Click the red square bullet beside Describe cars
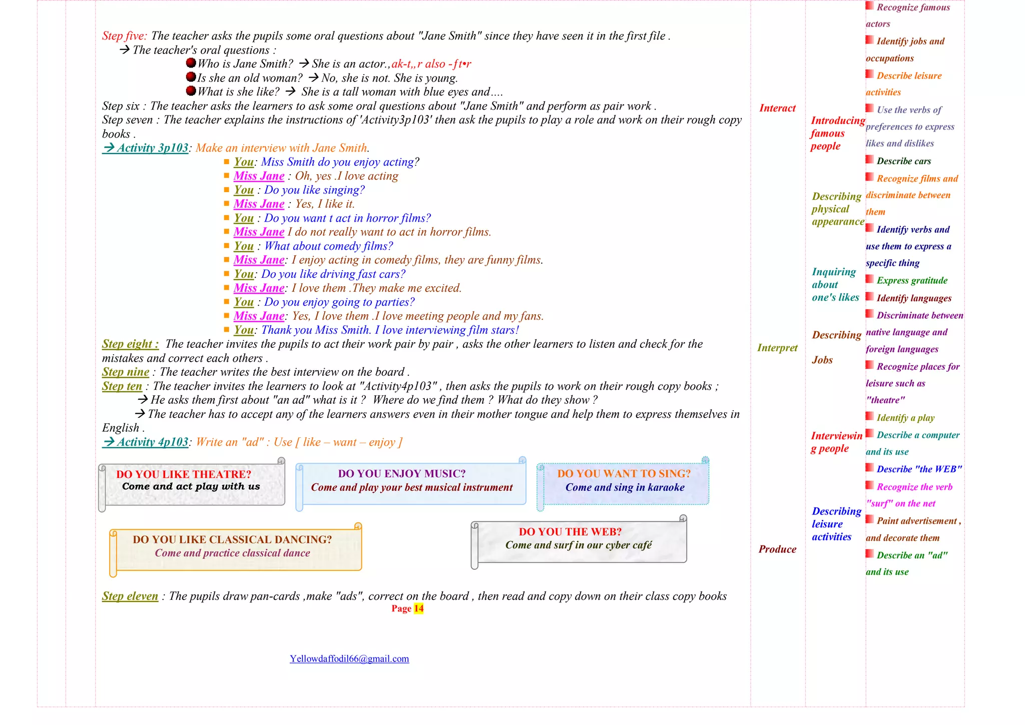Image resolution: width=1025 pixels, height=725 pixels. tap(870, 160)
